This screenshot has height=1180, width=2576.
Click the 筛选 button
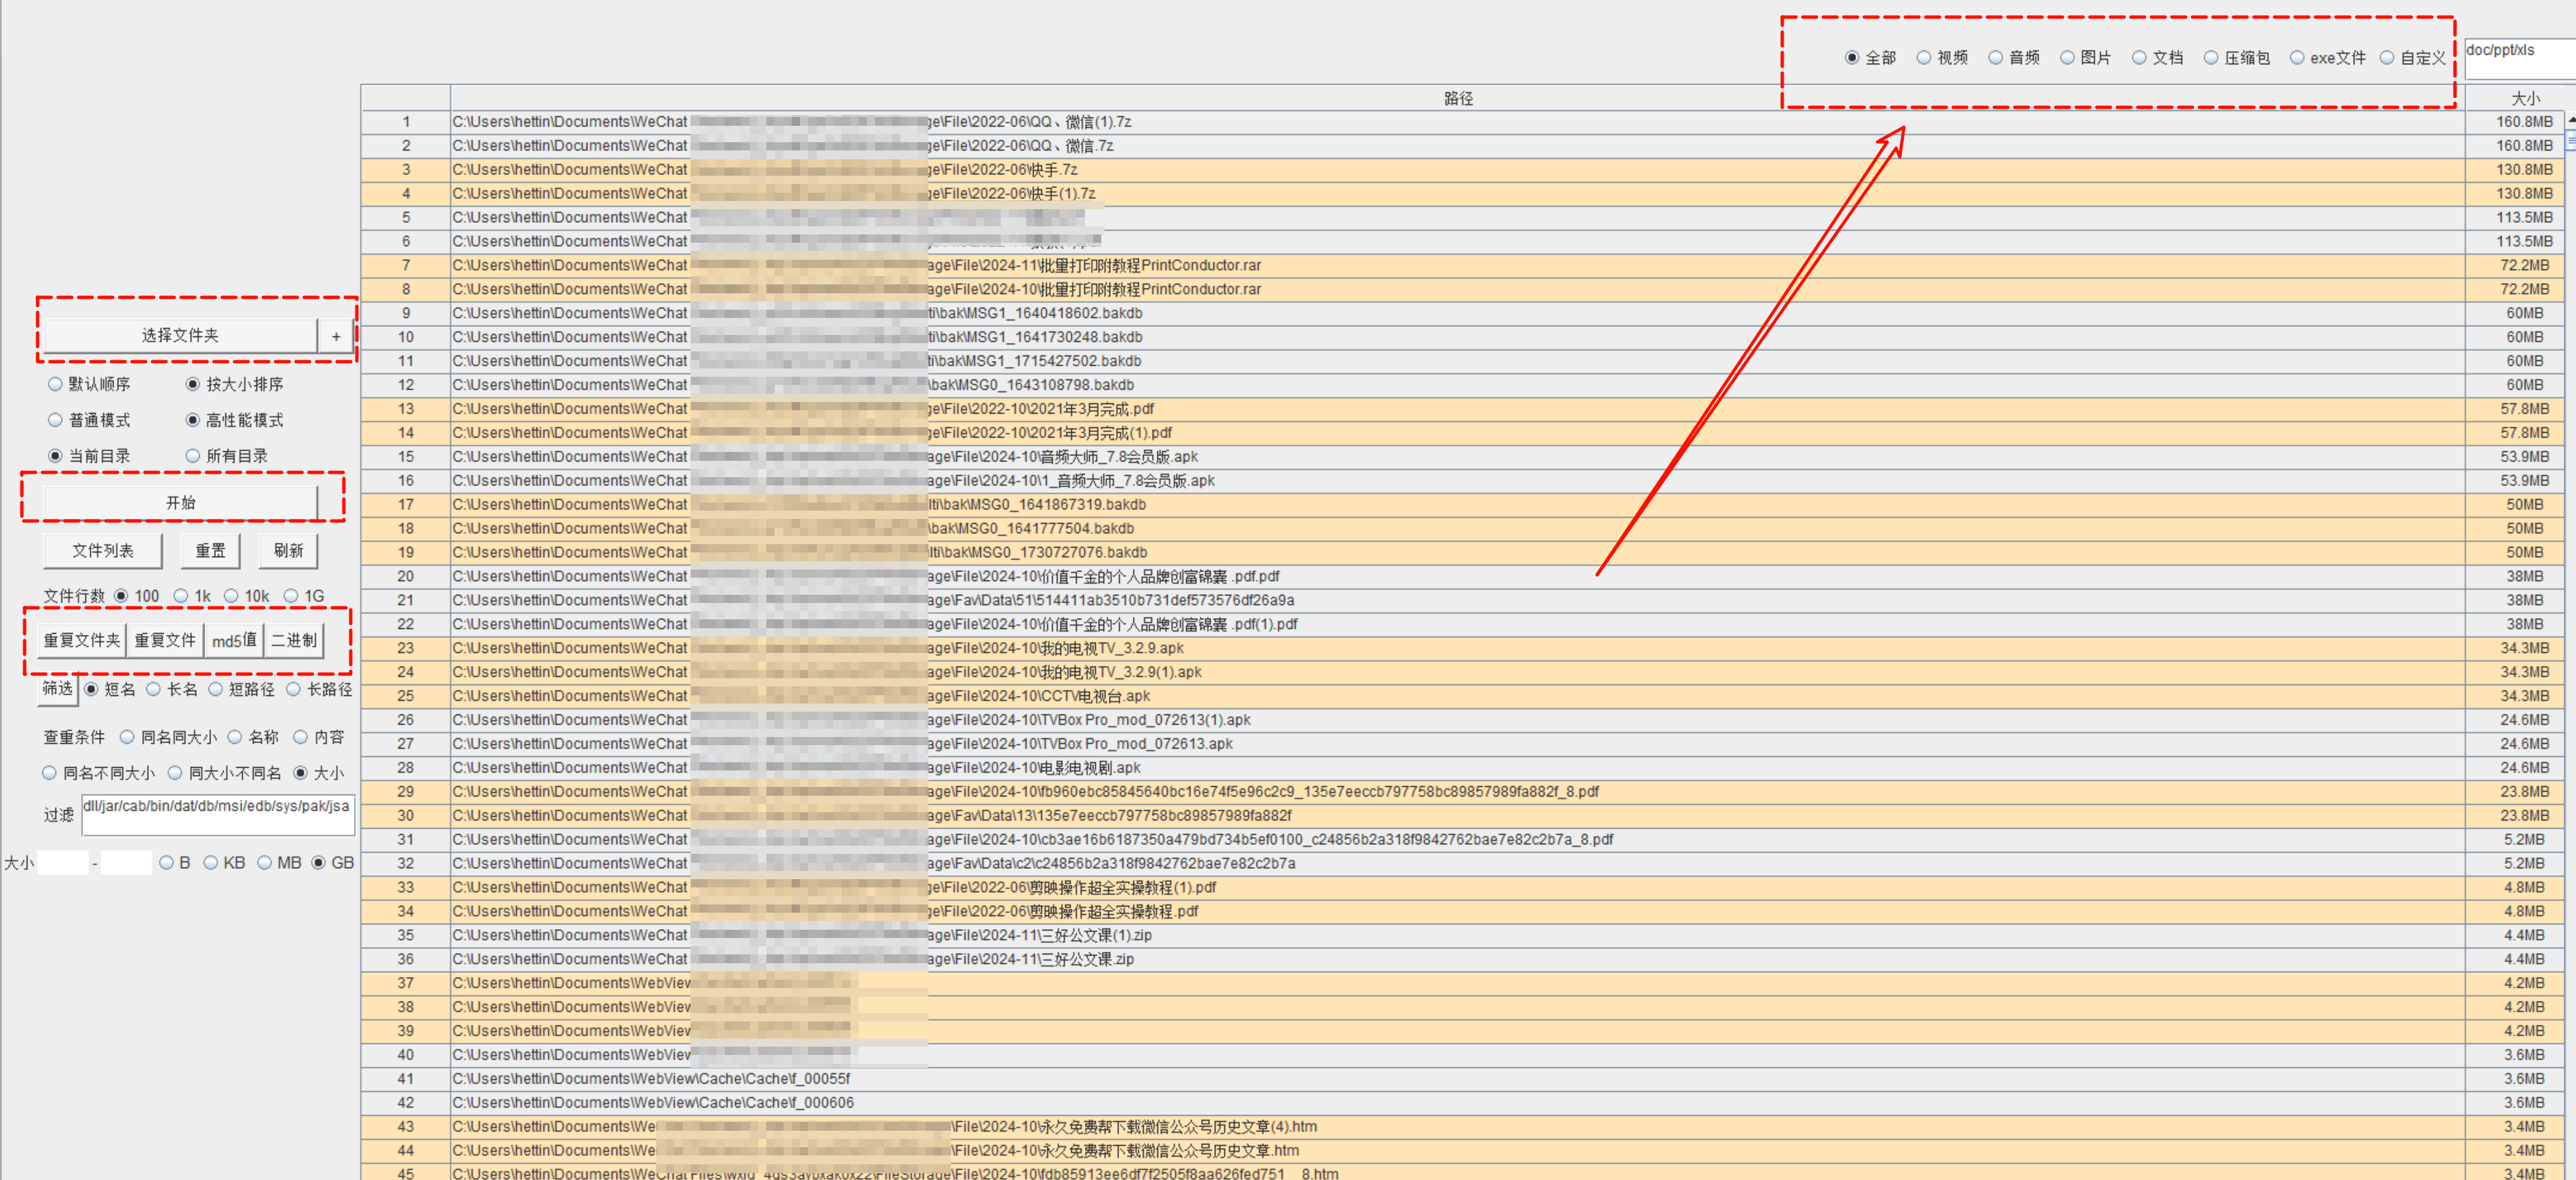tap(57, 688)
